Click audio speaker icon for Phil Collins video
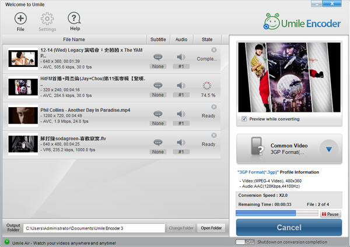This screenshot has width=350, height=247. click(181, 114)
